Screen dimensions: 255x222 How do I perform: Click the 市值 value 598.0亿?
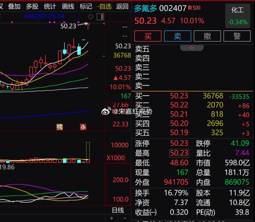click(237, 163)
